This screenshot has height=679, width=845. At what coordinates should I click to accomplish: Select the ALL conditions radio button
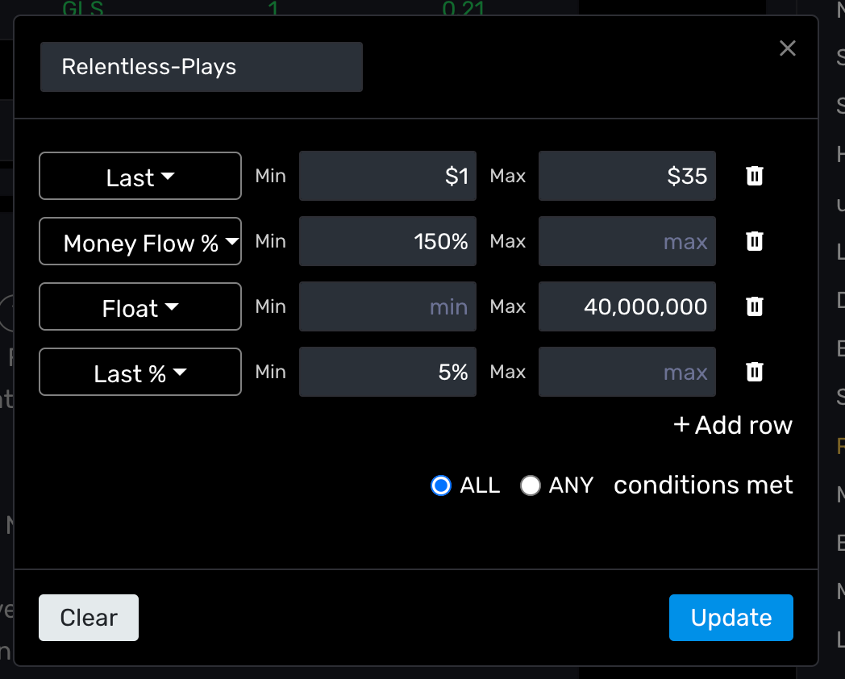point(441,485)
